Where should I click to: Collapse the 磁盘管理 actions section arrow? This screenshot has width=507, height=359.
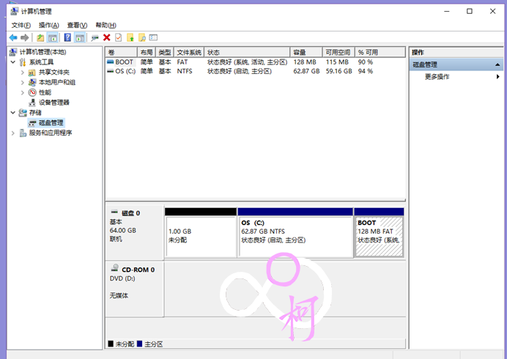point(497,64)
